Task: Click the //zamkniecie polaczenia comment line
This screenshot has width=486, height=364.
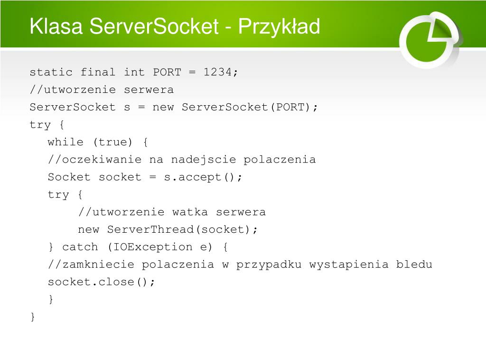Action: [240, 264]
